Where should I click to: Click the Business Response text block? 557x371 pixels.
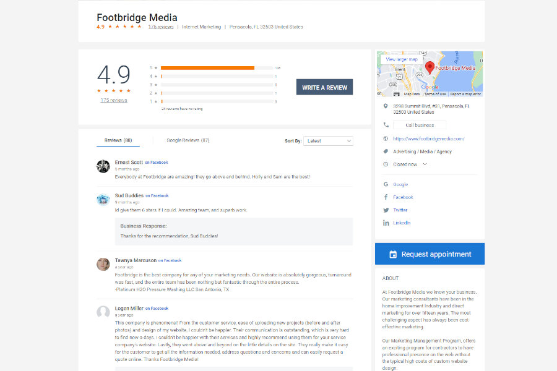click(x=234, y=231)
